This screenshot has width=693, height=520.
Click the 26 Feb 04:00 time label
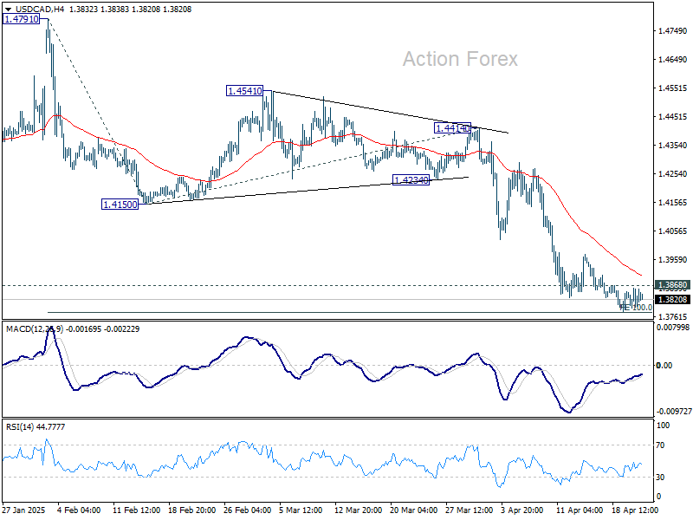click(x=248, y=510)
